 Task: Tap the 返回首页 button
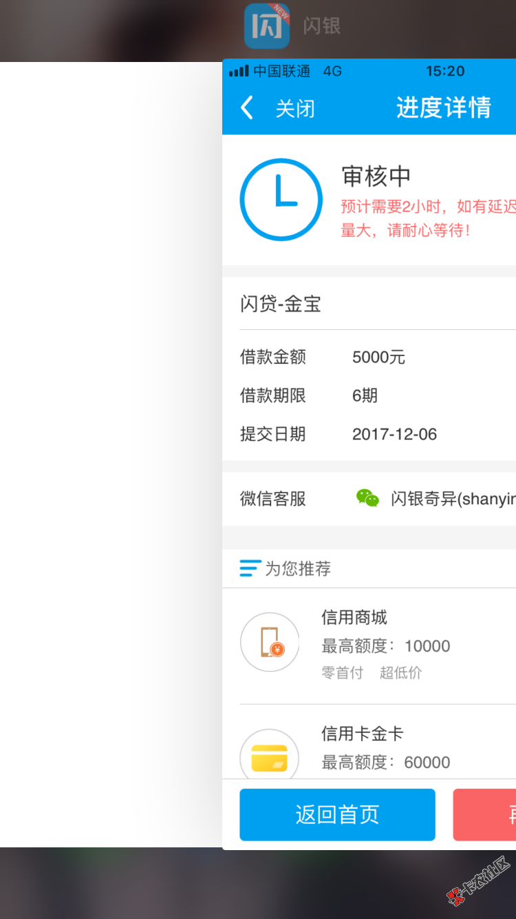point(337,815)
